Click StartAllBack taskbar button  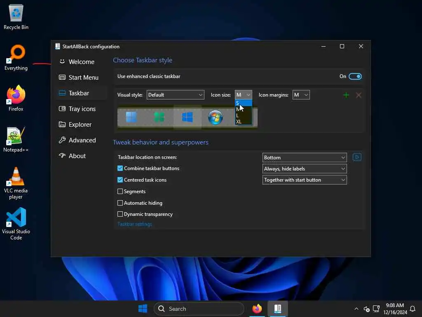point(278,309)
